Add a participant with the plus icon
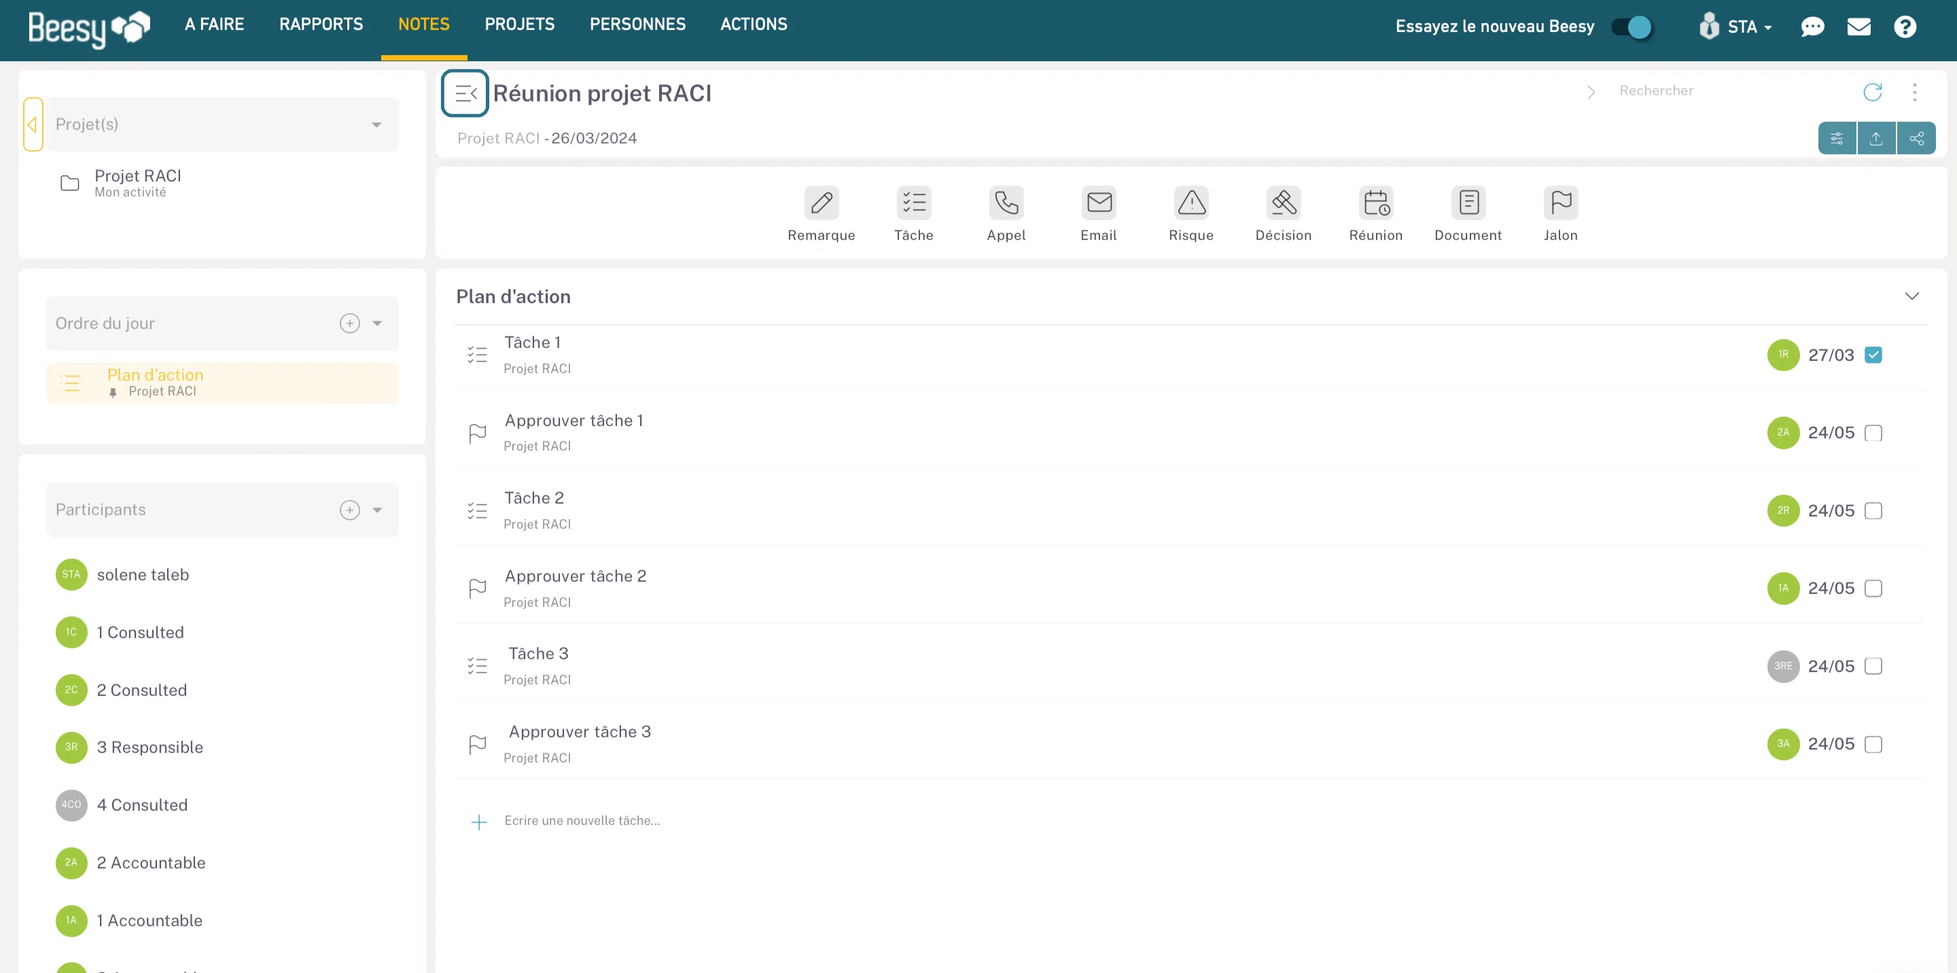 [349, 510]
